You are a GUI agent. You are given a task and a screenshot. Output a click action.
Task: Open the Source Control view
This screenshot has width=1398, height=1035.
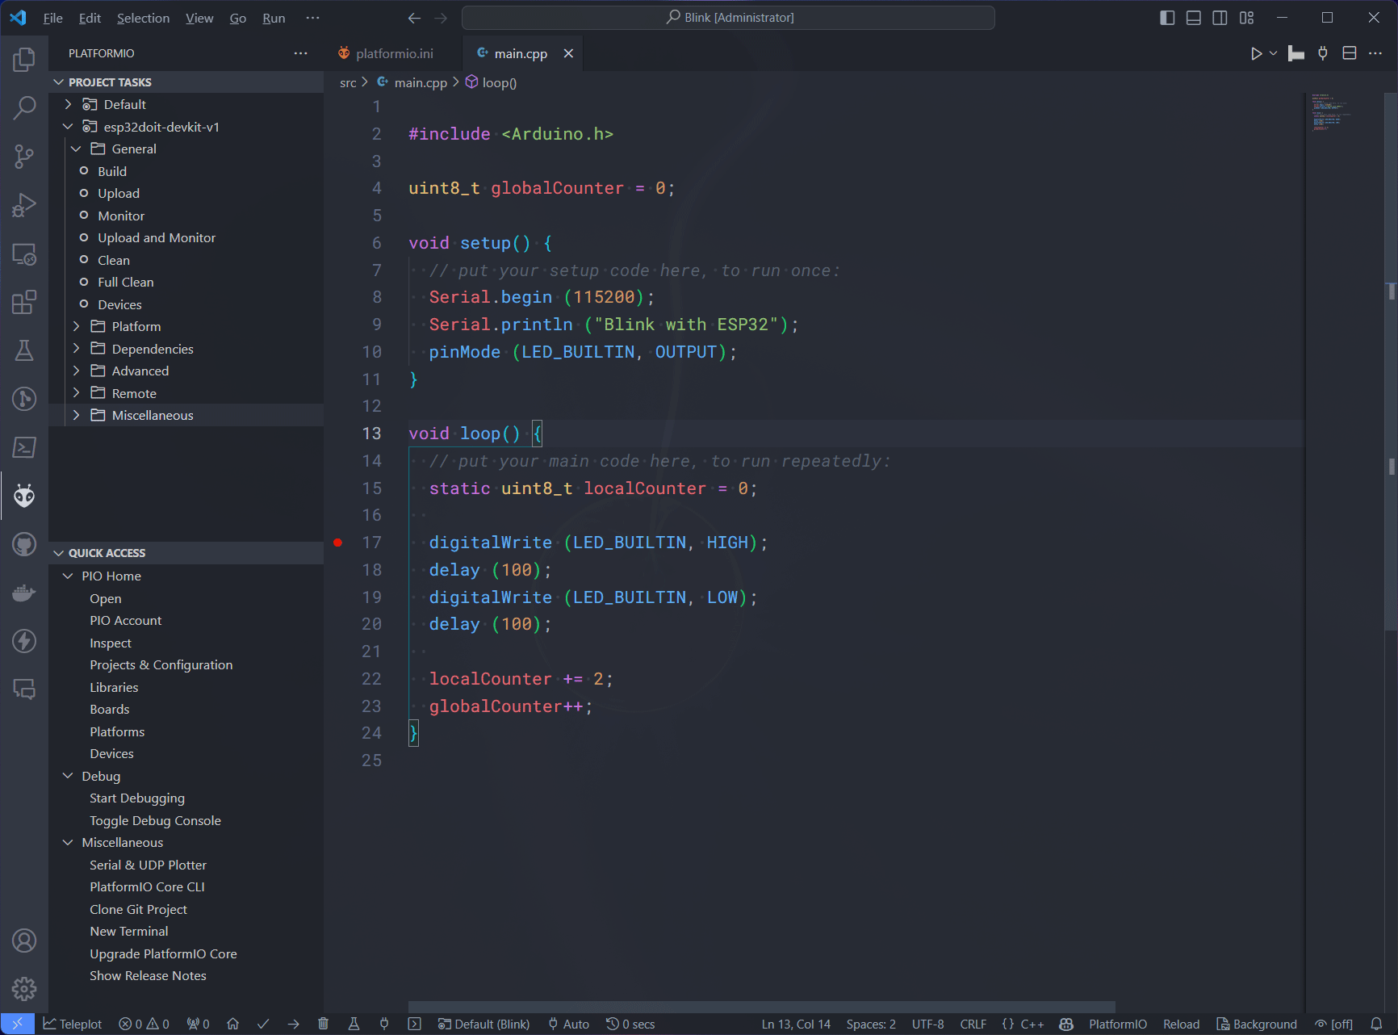click(x=24, y=157)
